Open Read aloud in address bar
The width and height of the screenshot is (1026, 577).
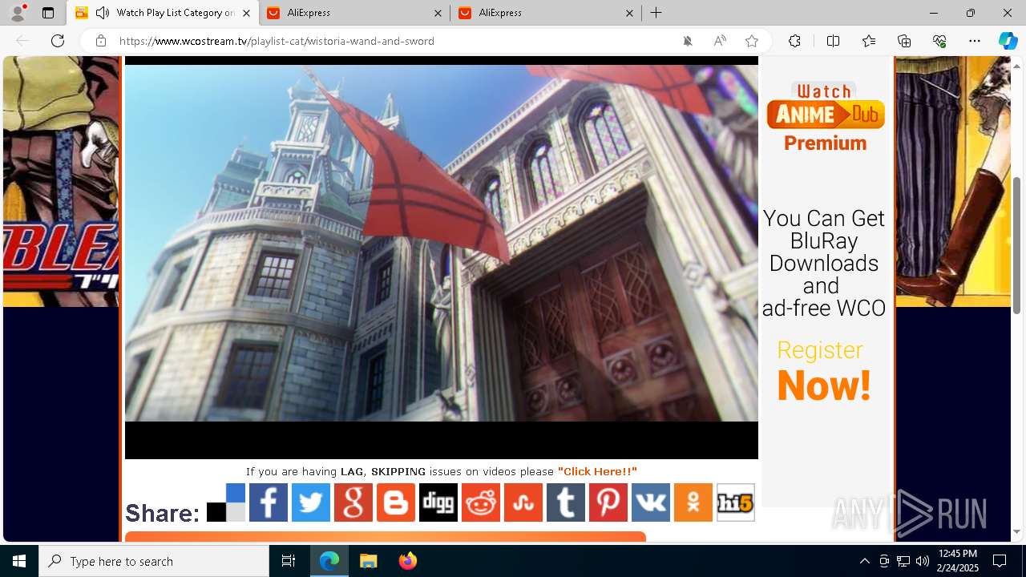coord(720,41)
